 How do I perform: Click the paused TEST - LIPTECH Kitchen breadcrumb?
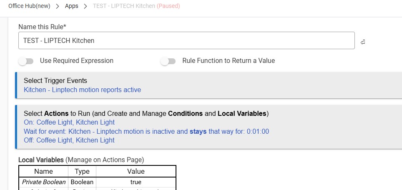coord(136,7)
